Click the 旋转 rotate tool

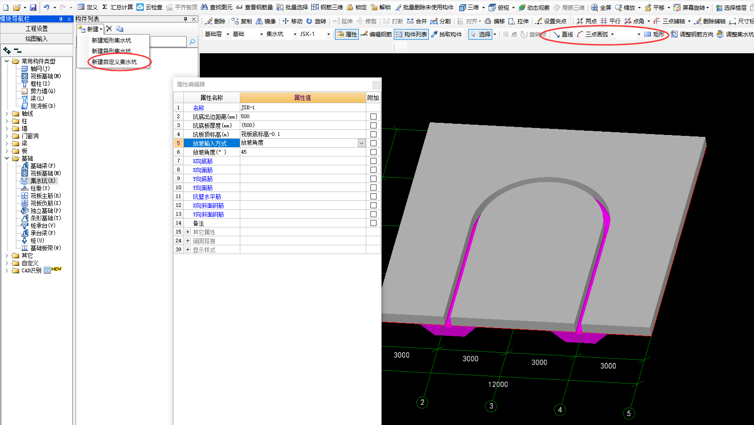pyautogui.click(x=316, y=21)
